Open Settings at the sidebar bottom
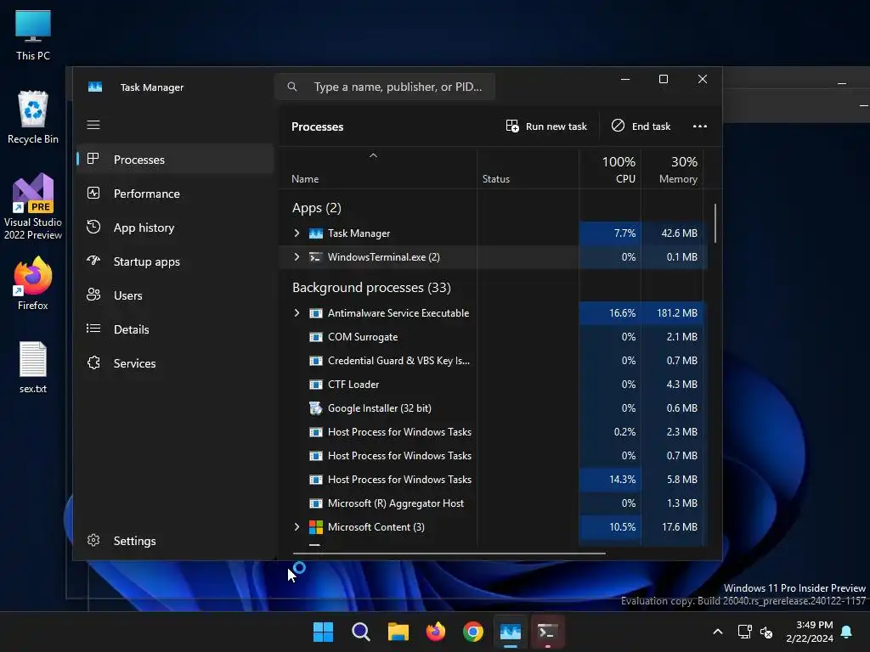Image resolution: width=870 pixels, height=652 pixels. (x=175, y=541)
